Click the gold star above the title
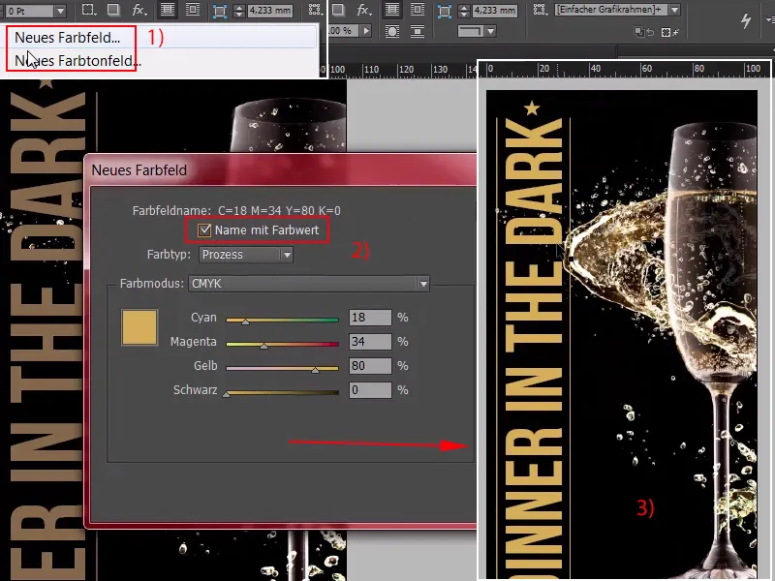775x581 pixels. (532, 107)
